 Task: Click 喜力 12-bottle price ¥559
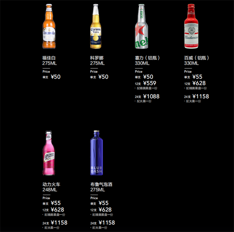coord(150,83)
